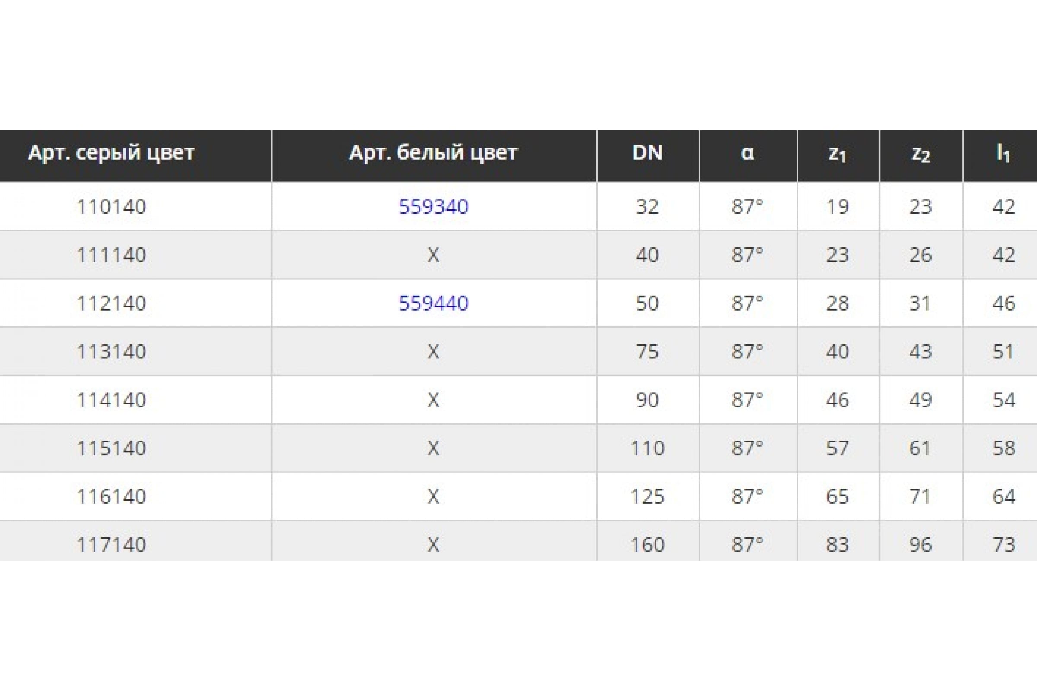Screen dimensions: 1037x691
Task: Select gray article number 117140
Action: coord(111,545)
